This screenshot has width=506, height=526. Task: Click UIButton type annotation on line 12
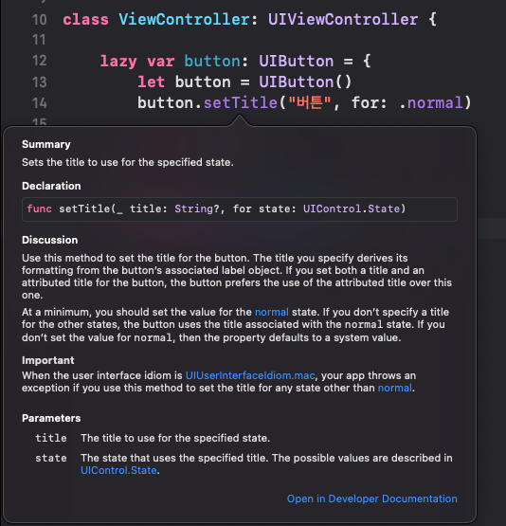point(296,62)
